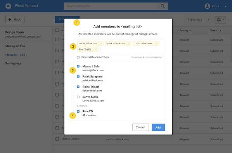Sort by the Status column
232x153 pixels.
point(215,31)
